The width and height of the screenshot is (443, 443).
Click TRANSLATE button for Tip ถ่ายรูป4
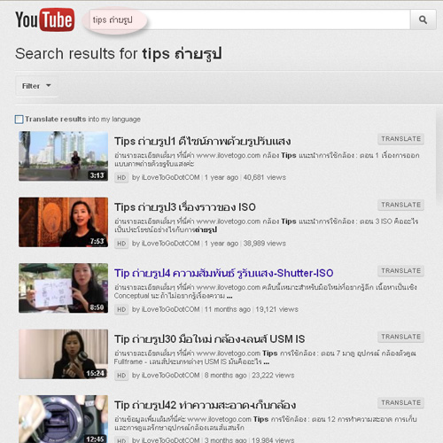point(400,271)
